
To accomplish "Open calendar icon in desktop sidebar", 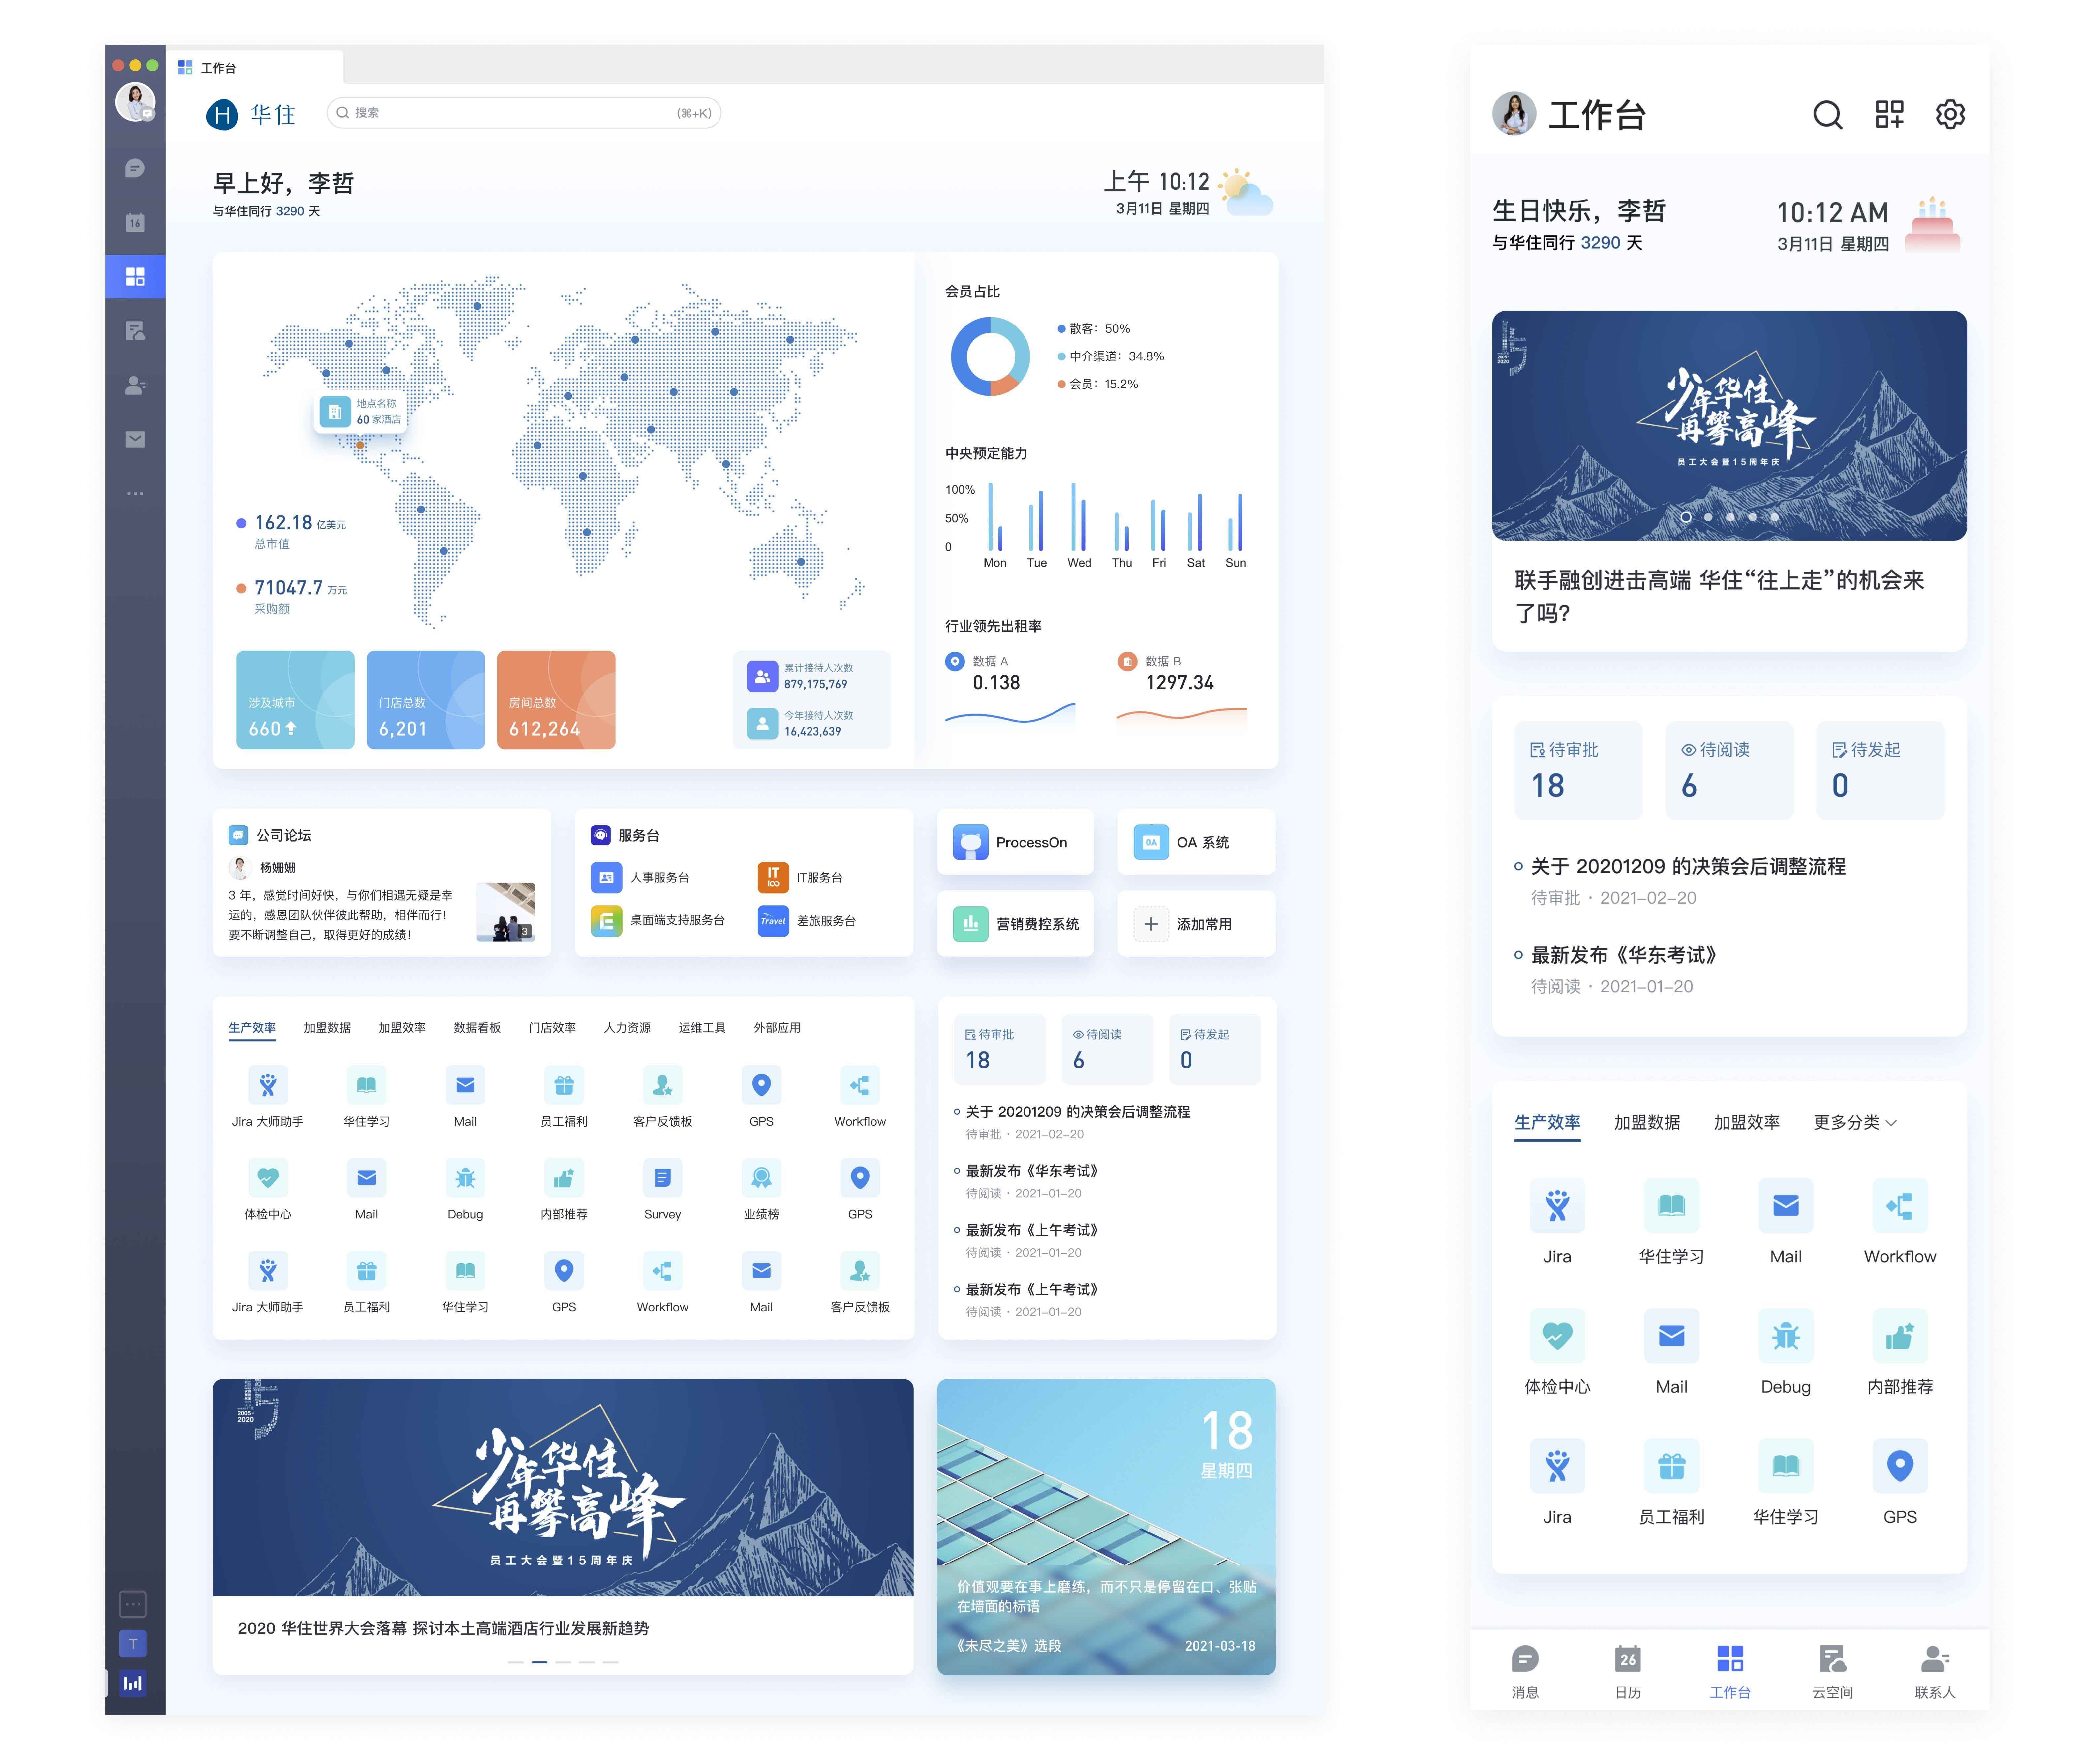I will click(x=135, y=222).
